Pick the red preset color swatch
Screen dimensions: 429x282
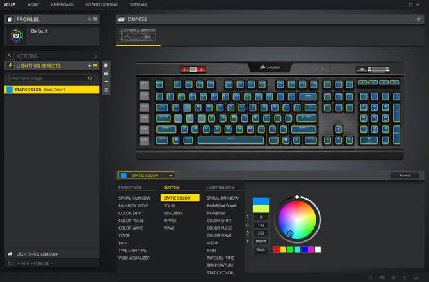tap(277, 249)
